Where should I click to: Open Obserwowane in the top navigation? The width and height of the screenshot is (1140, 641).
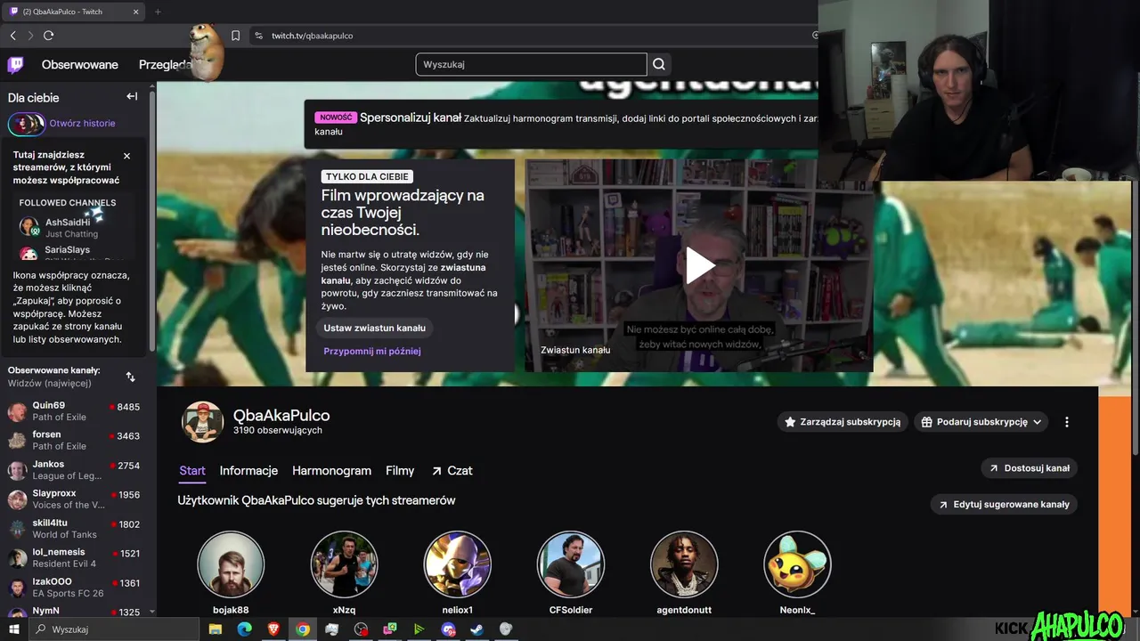80,64
